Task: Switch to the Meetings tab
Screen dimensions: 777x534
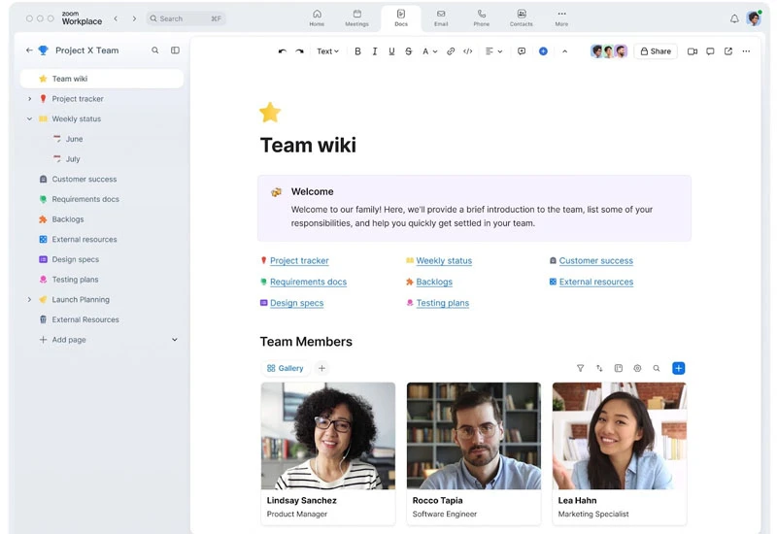Action: point(356,17)
